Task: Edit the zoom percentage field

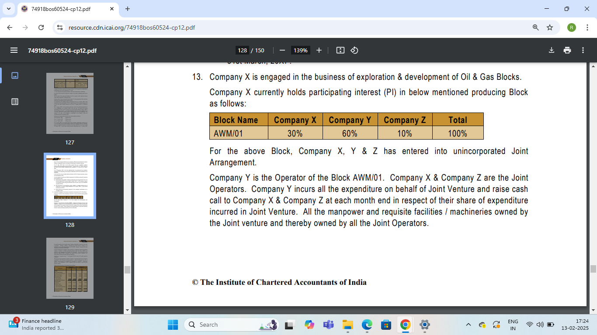Action: (301, 50)
